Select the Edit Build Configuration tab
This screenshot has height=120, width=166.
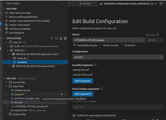click(129, 4)
